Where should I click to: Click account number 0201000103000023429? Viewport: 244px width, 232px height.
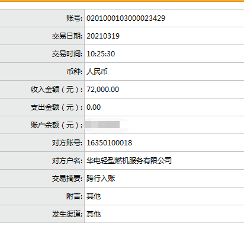coord(126,18)
